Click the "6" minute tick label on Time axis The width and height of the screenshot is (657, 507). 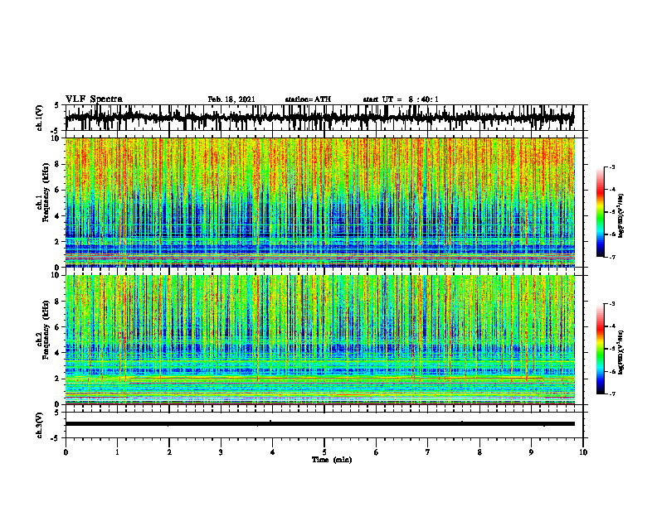[377, 452]
